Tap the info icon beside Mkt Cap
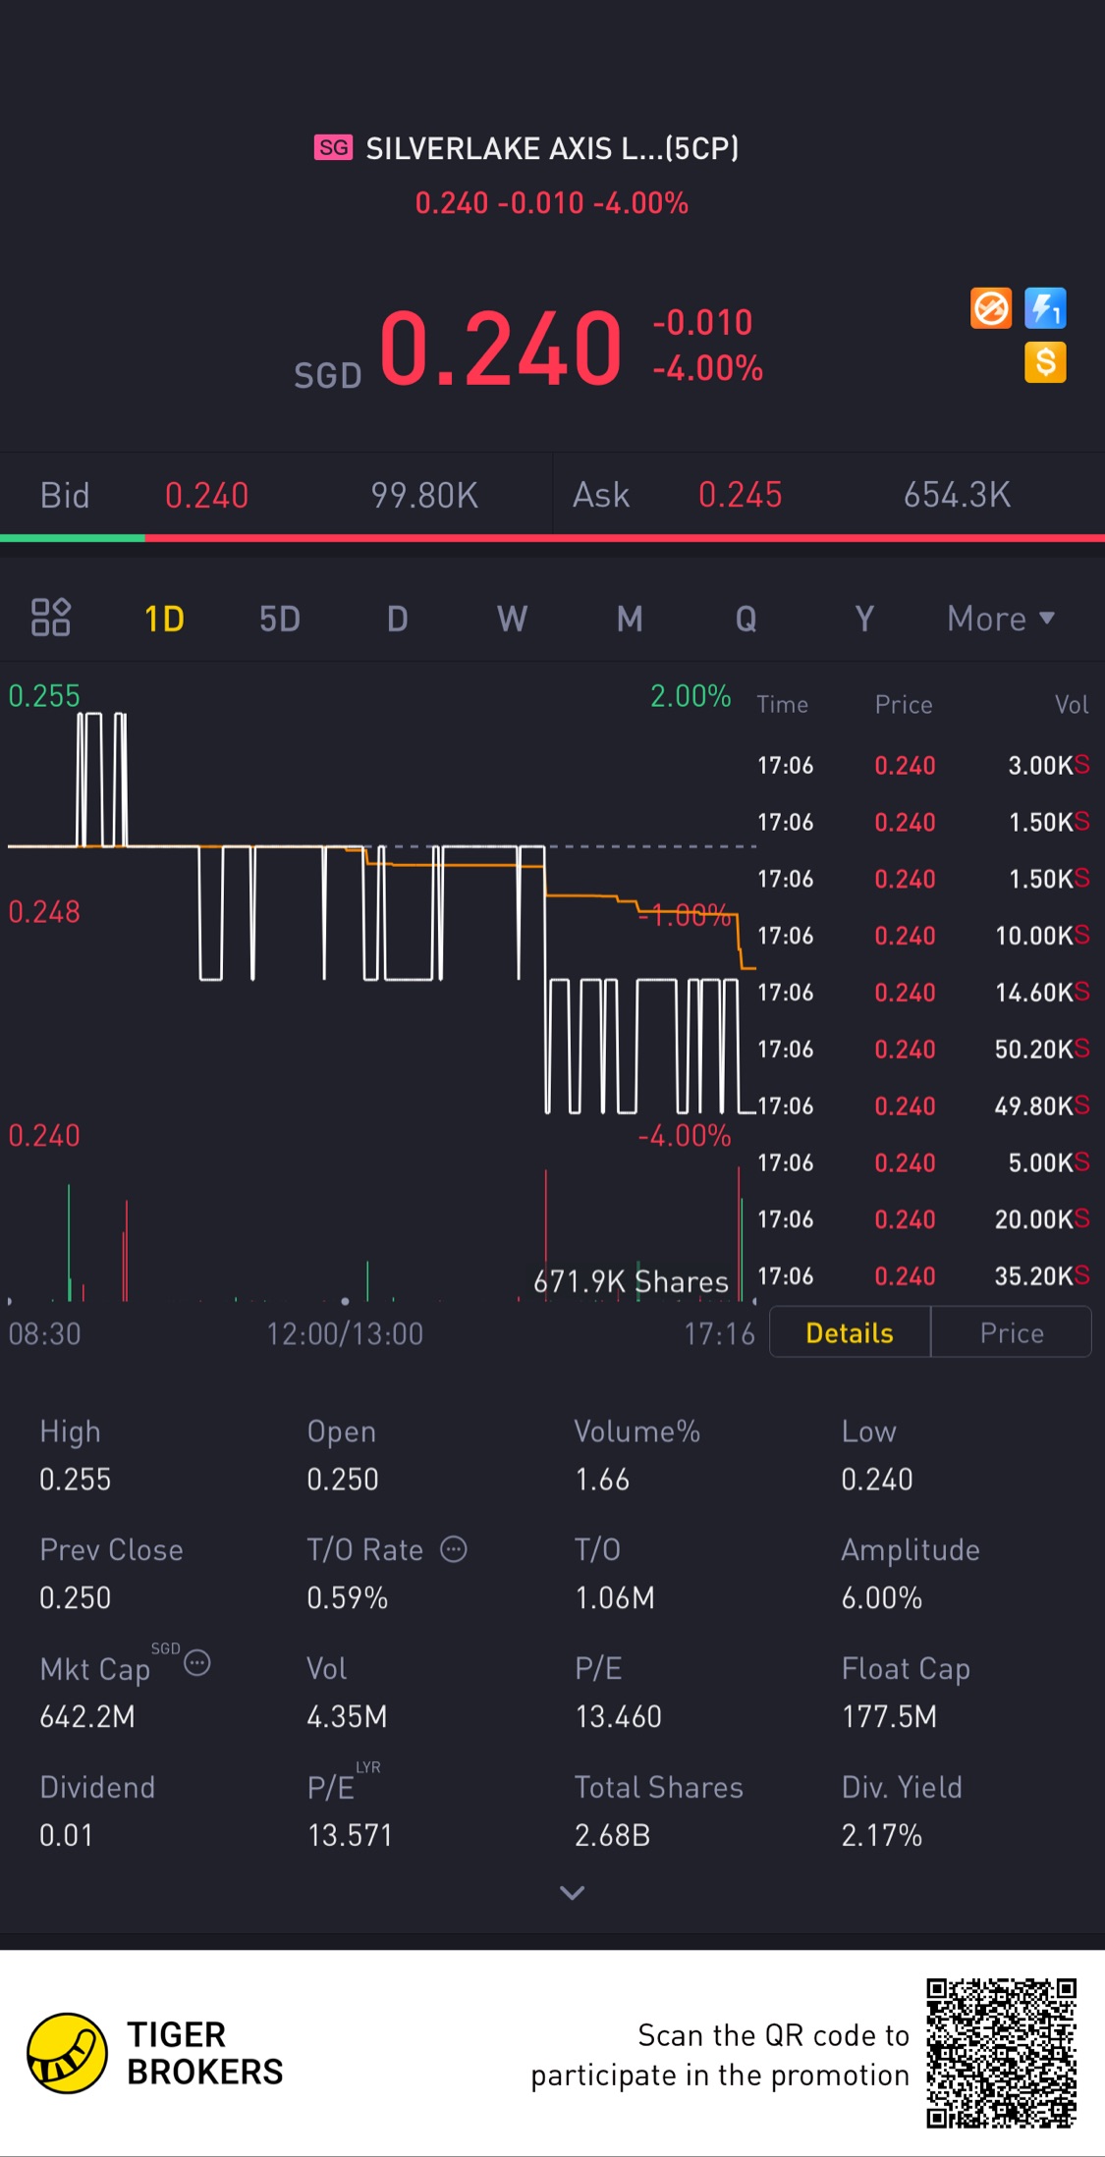Image resolution: width=1105 pixels, height=2157 pixels. [x=197, y=1663]
